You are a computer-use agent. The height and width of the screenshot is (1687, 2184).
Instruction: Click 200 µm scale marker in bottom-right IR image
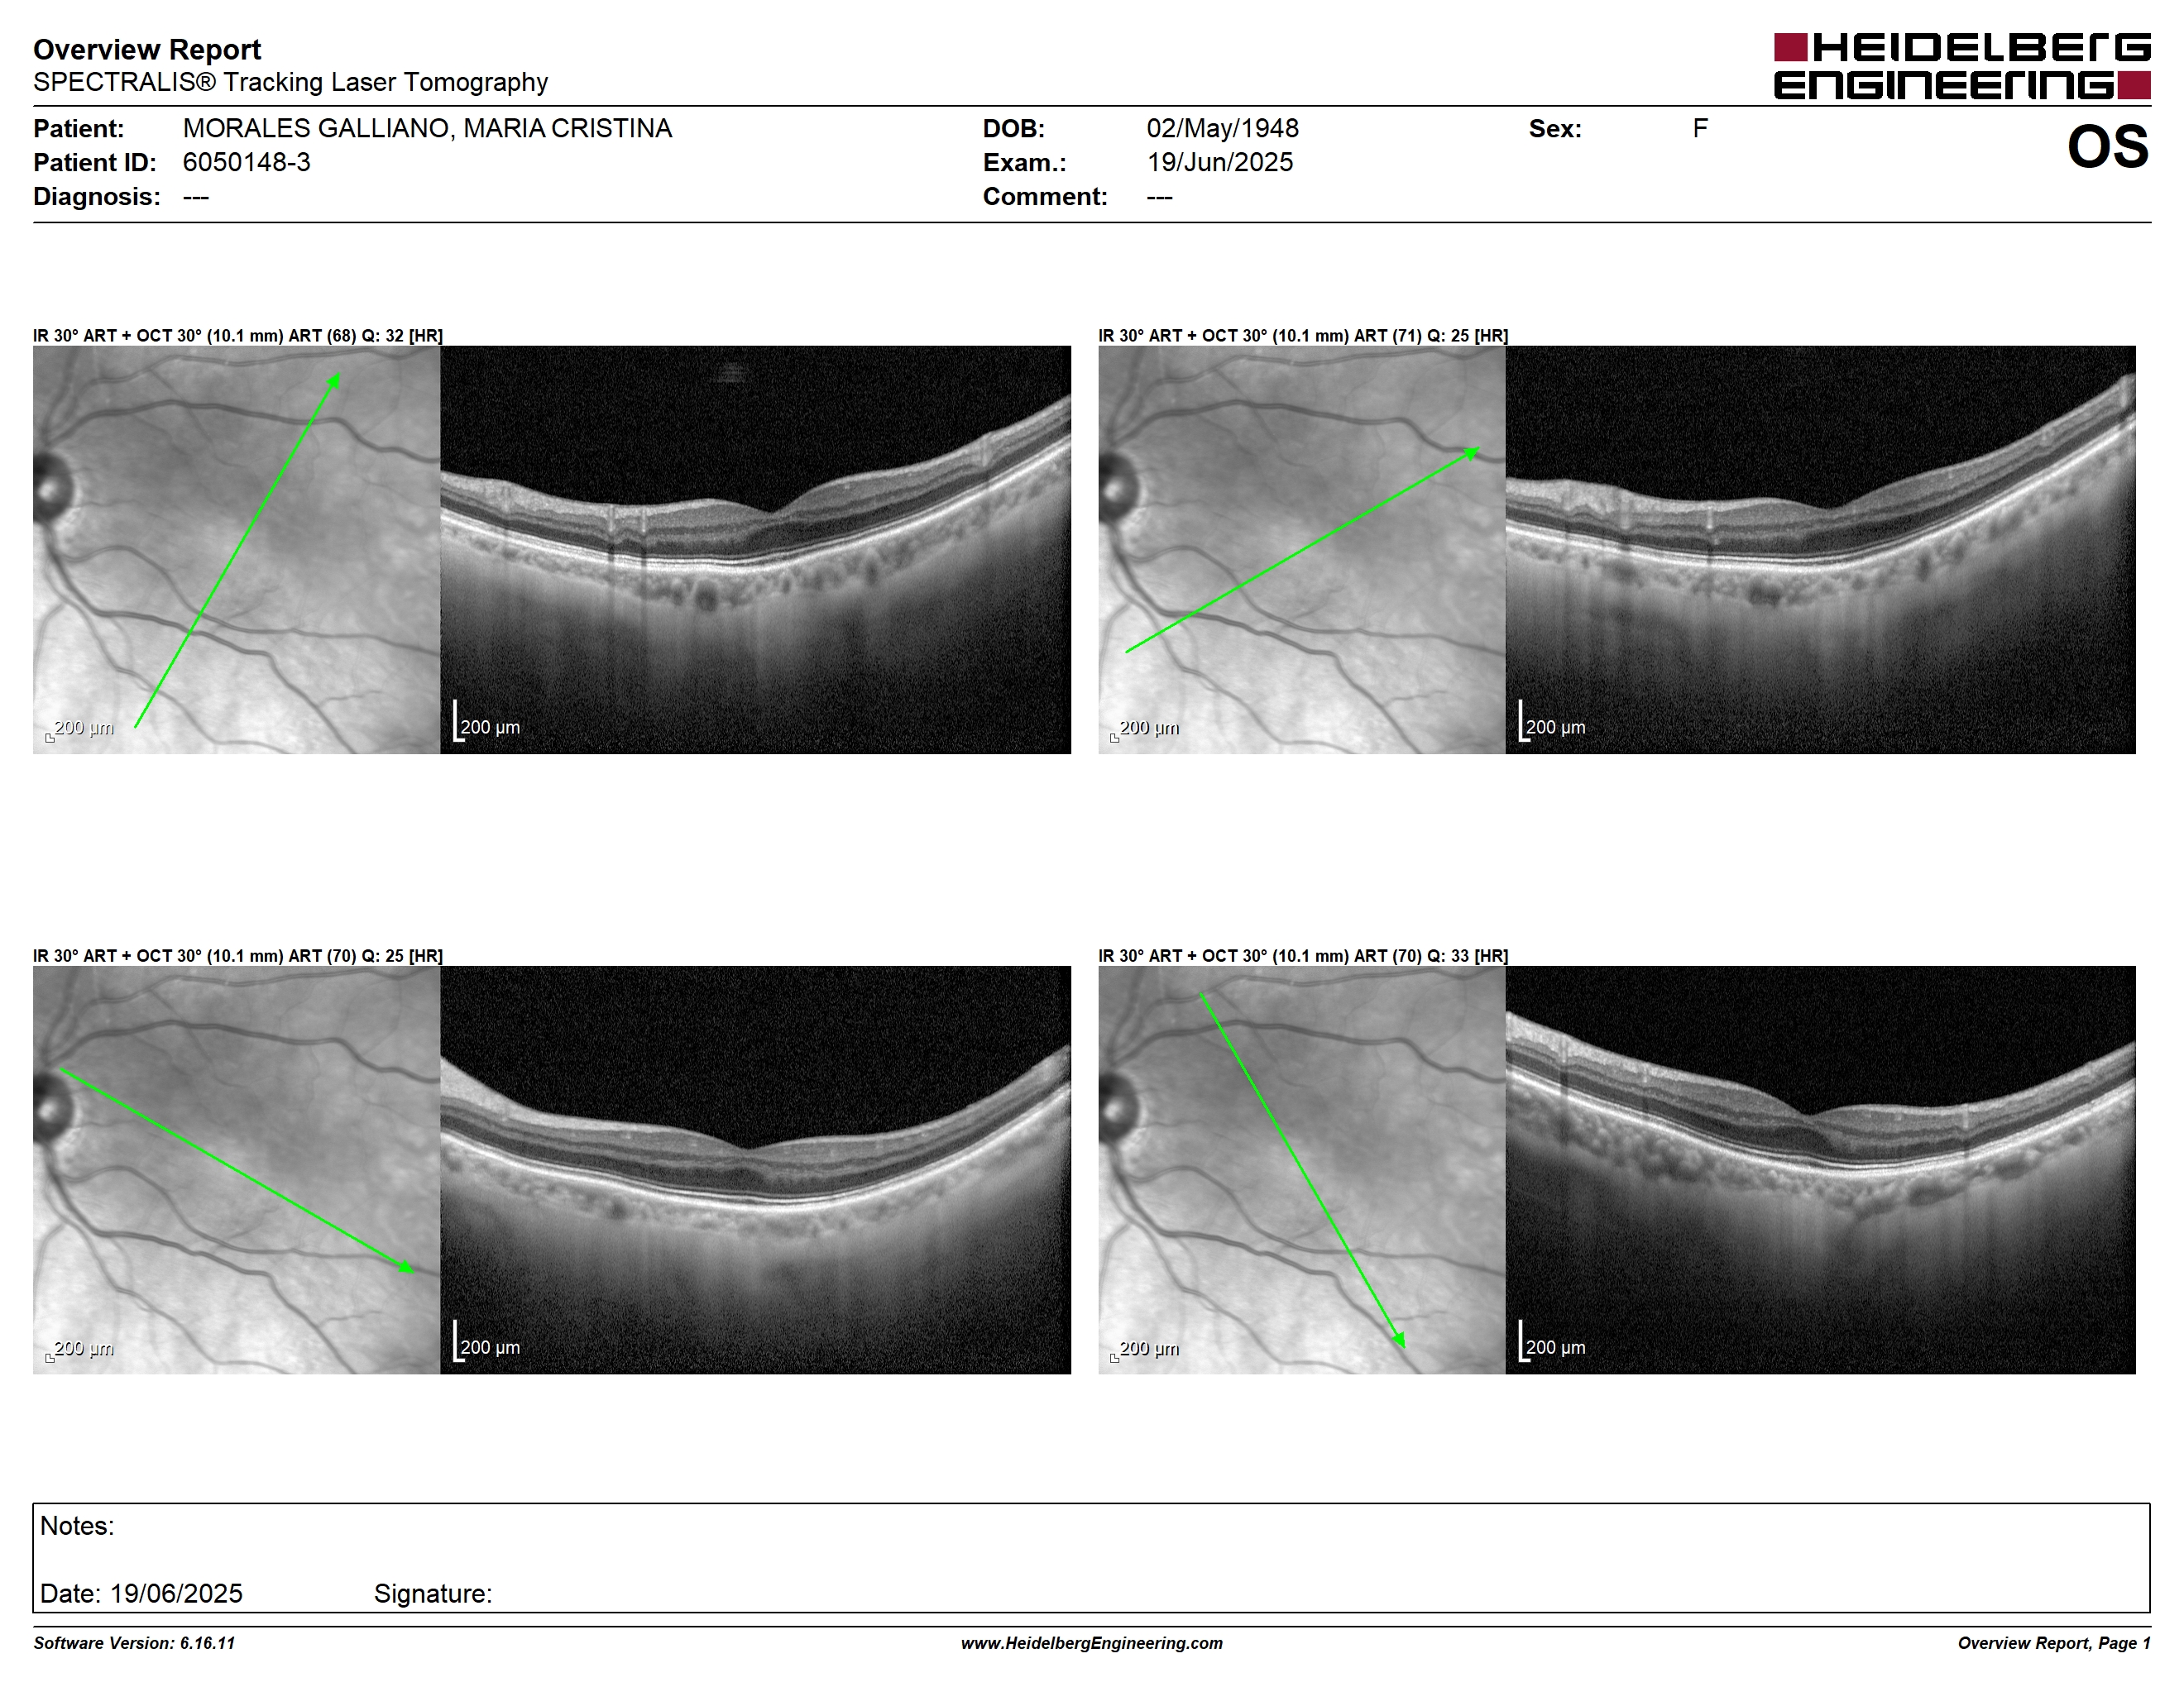click(1145, 1350)
